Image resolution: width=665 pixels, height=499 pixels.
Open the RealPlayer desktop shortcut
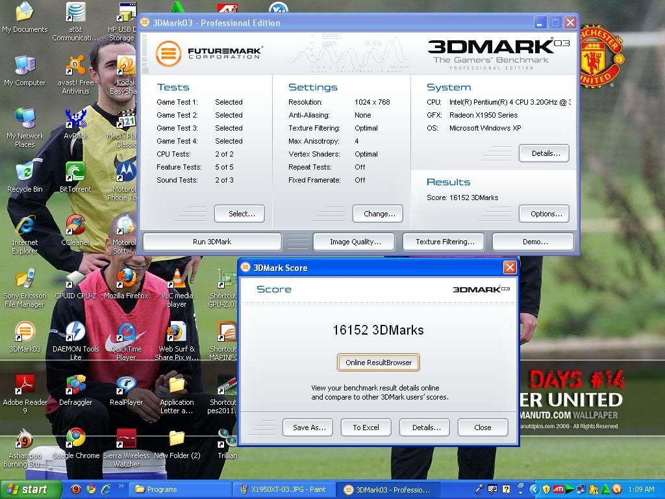coord(126,390)
